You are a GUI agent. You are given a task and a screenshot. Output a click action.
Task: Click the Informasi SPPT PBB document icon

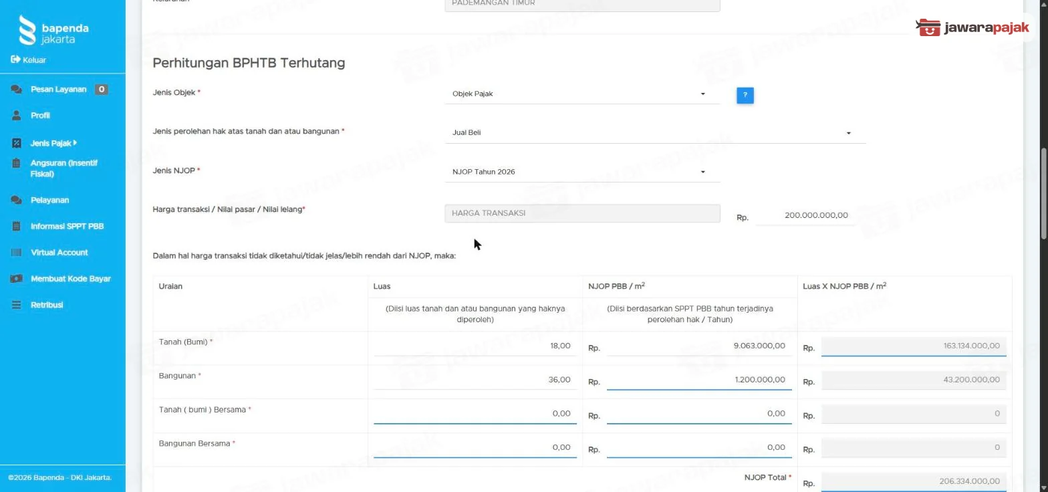pyautogui.click(x=17, y=226)
